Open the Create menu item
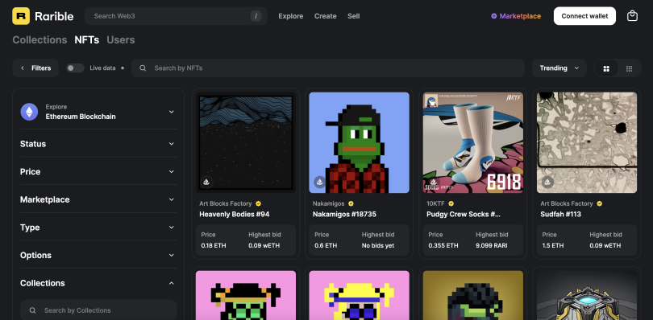Image resolution: width=653 pixels, height=320 pixels. point(325,16)
